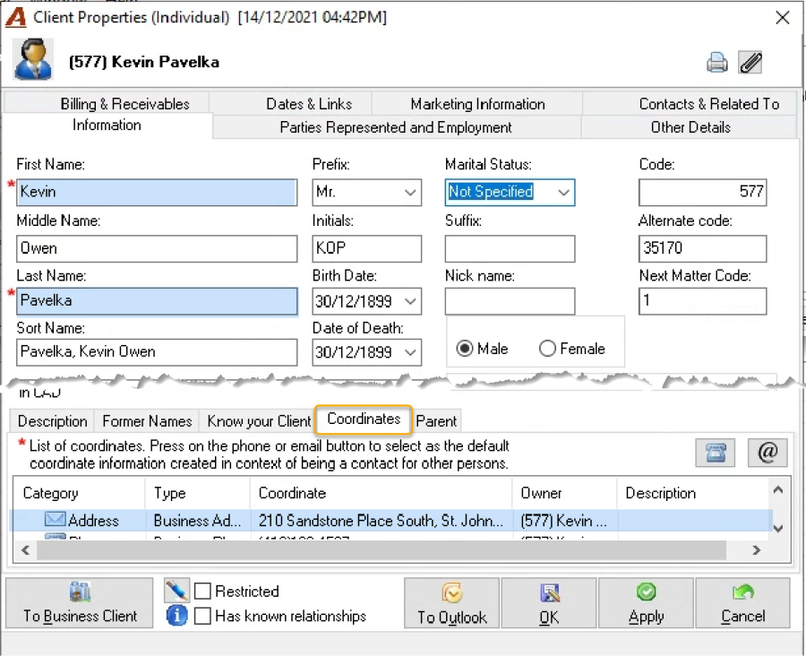This screenshot has height=657, width=806.
Task: Click the Alternate code field
Action: [702, 249]
